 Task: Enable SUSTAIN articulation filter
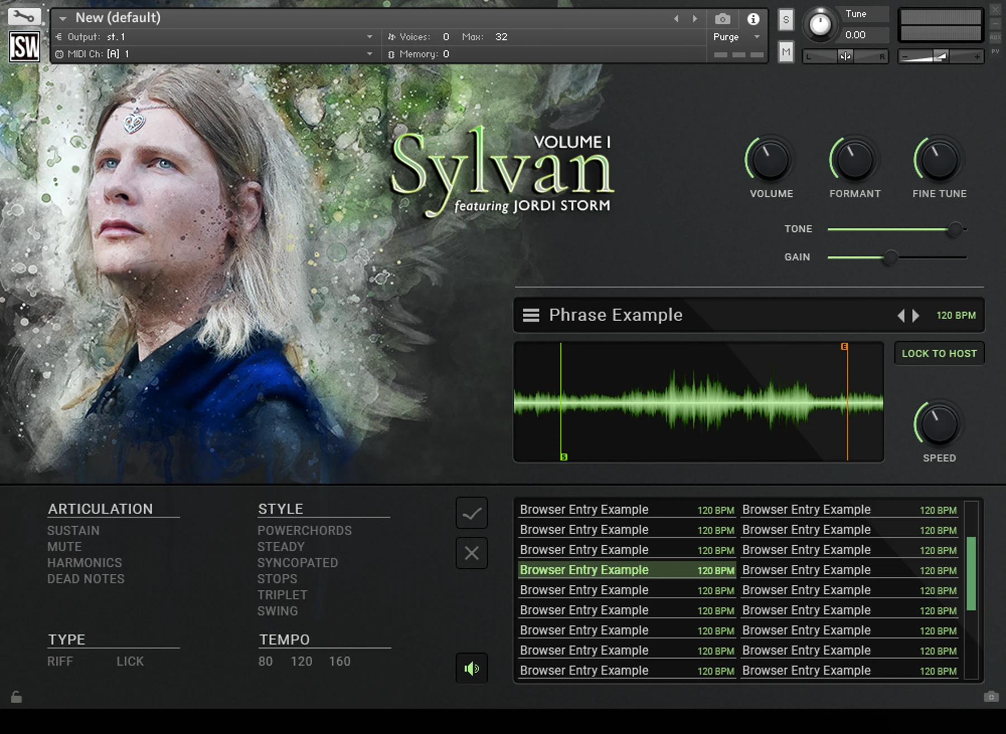(x=73, y=531)
